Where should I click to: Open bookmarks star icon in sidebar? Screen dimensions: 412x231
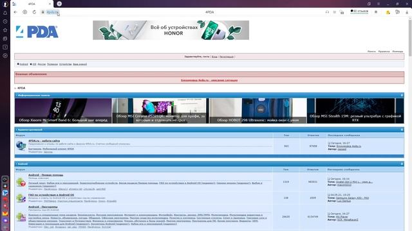[5, 30]
